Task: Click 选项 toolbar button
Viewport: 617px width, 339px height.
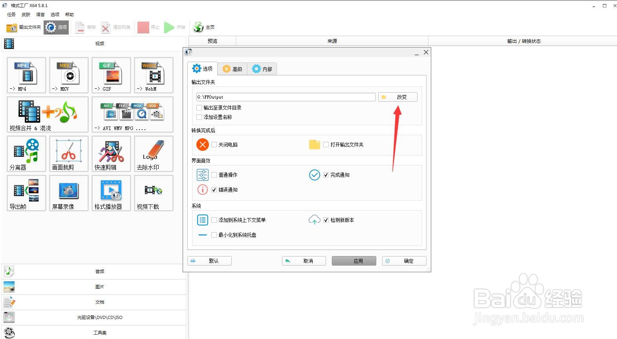Action: click(x=56, y=27)
